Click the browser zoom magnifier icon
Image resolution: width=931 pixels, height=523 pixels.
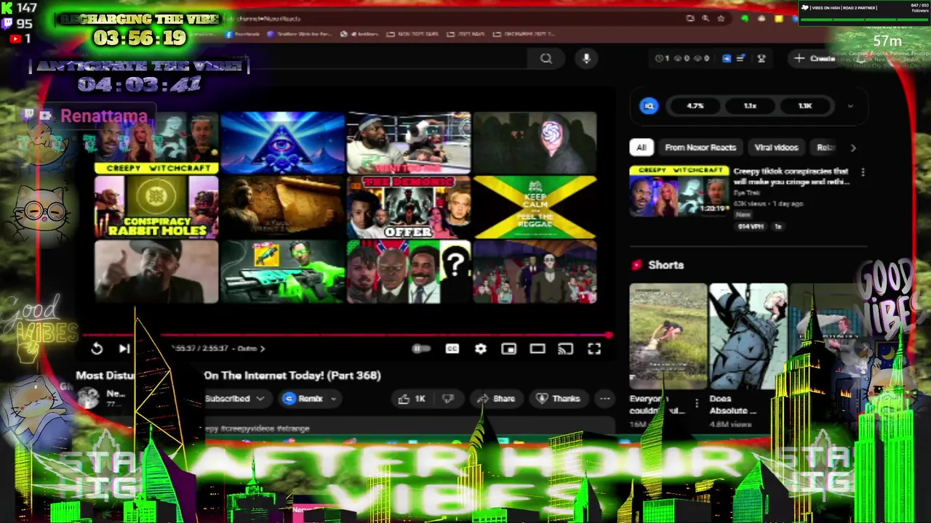click(x=705, y=18)
